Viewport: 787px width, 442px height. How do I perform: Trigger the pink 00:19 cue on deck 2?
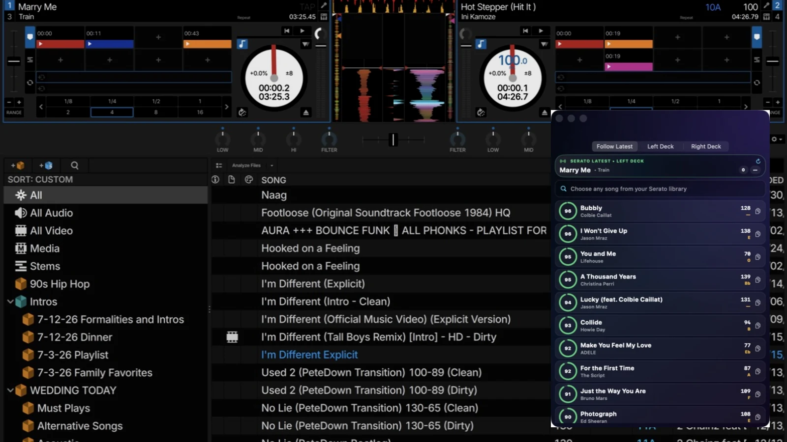pos(629,66)
